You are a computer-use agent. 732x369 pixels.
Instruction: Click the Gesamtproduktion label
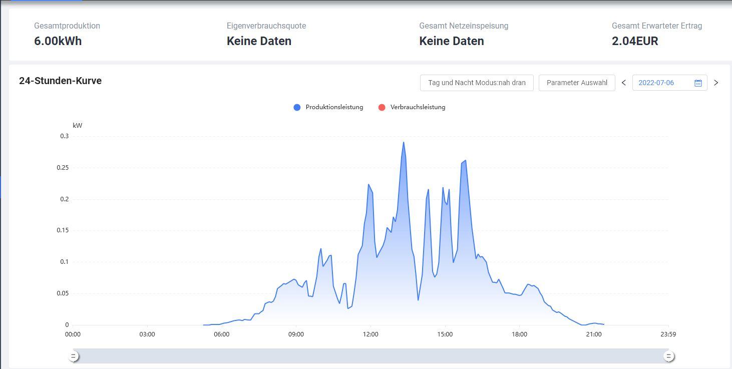pos(67,26)
